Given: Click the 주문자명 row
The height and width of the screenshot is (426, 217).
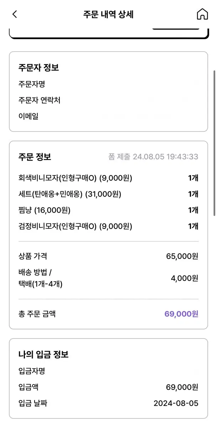Looking at the screenshot, I should pos(108,84).
